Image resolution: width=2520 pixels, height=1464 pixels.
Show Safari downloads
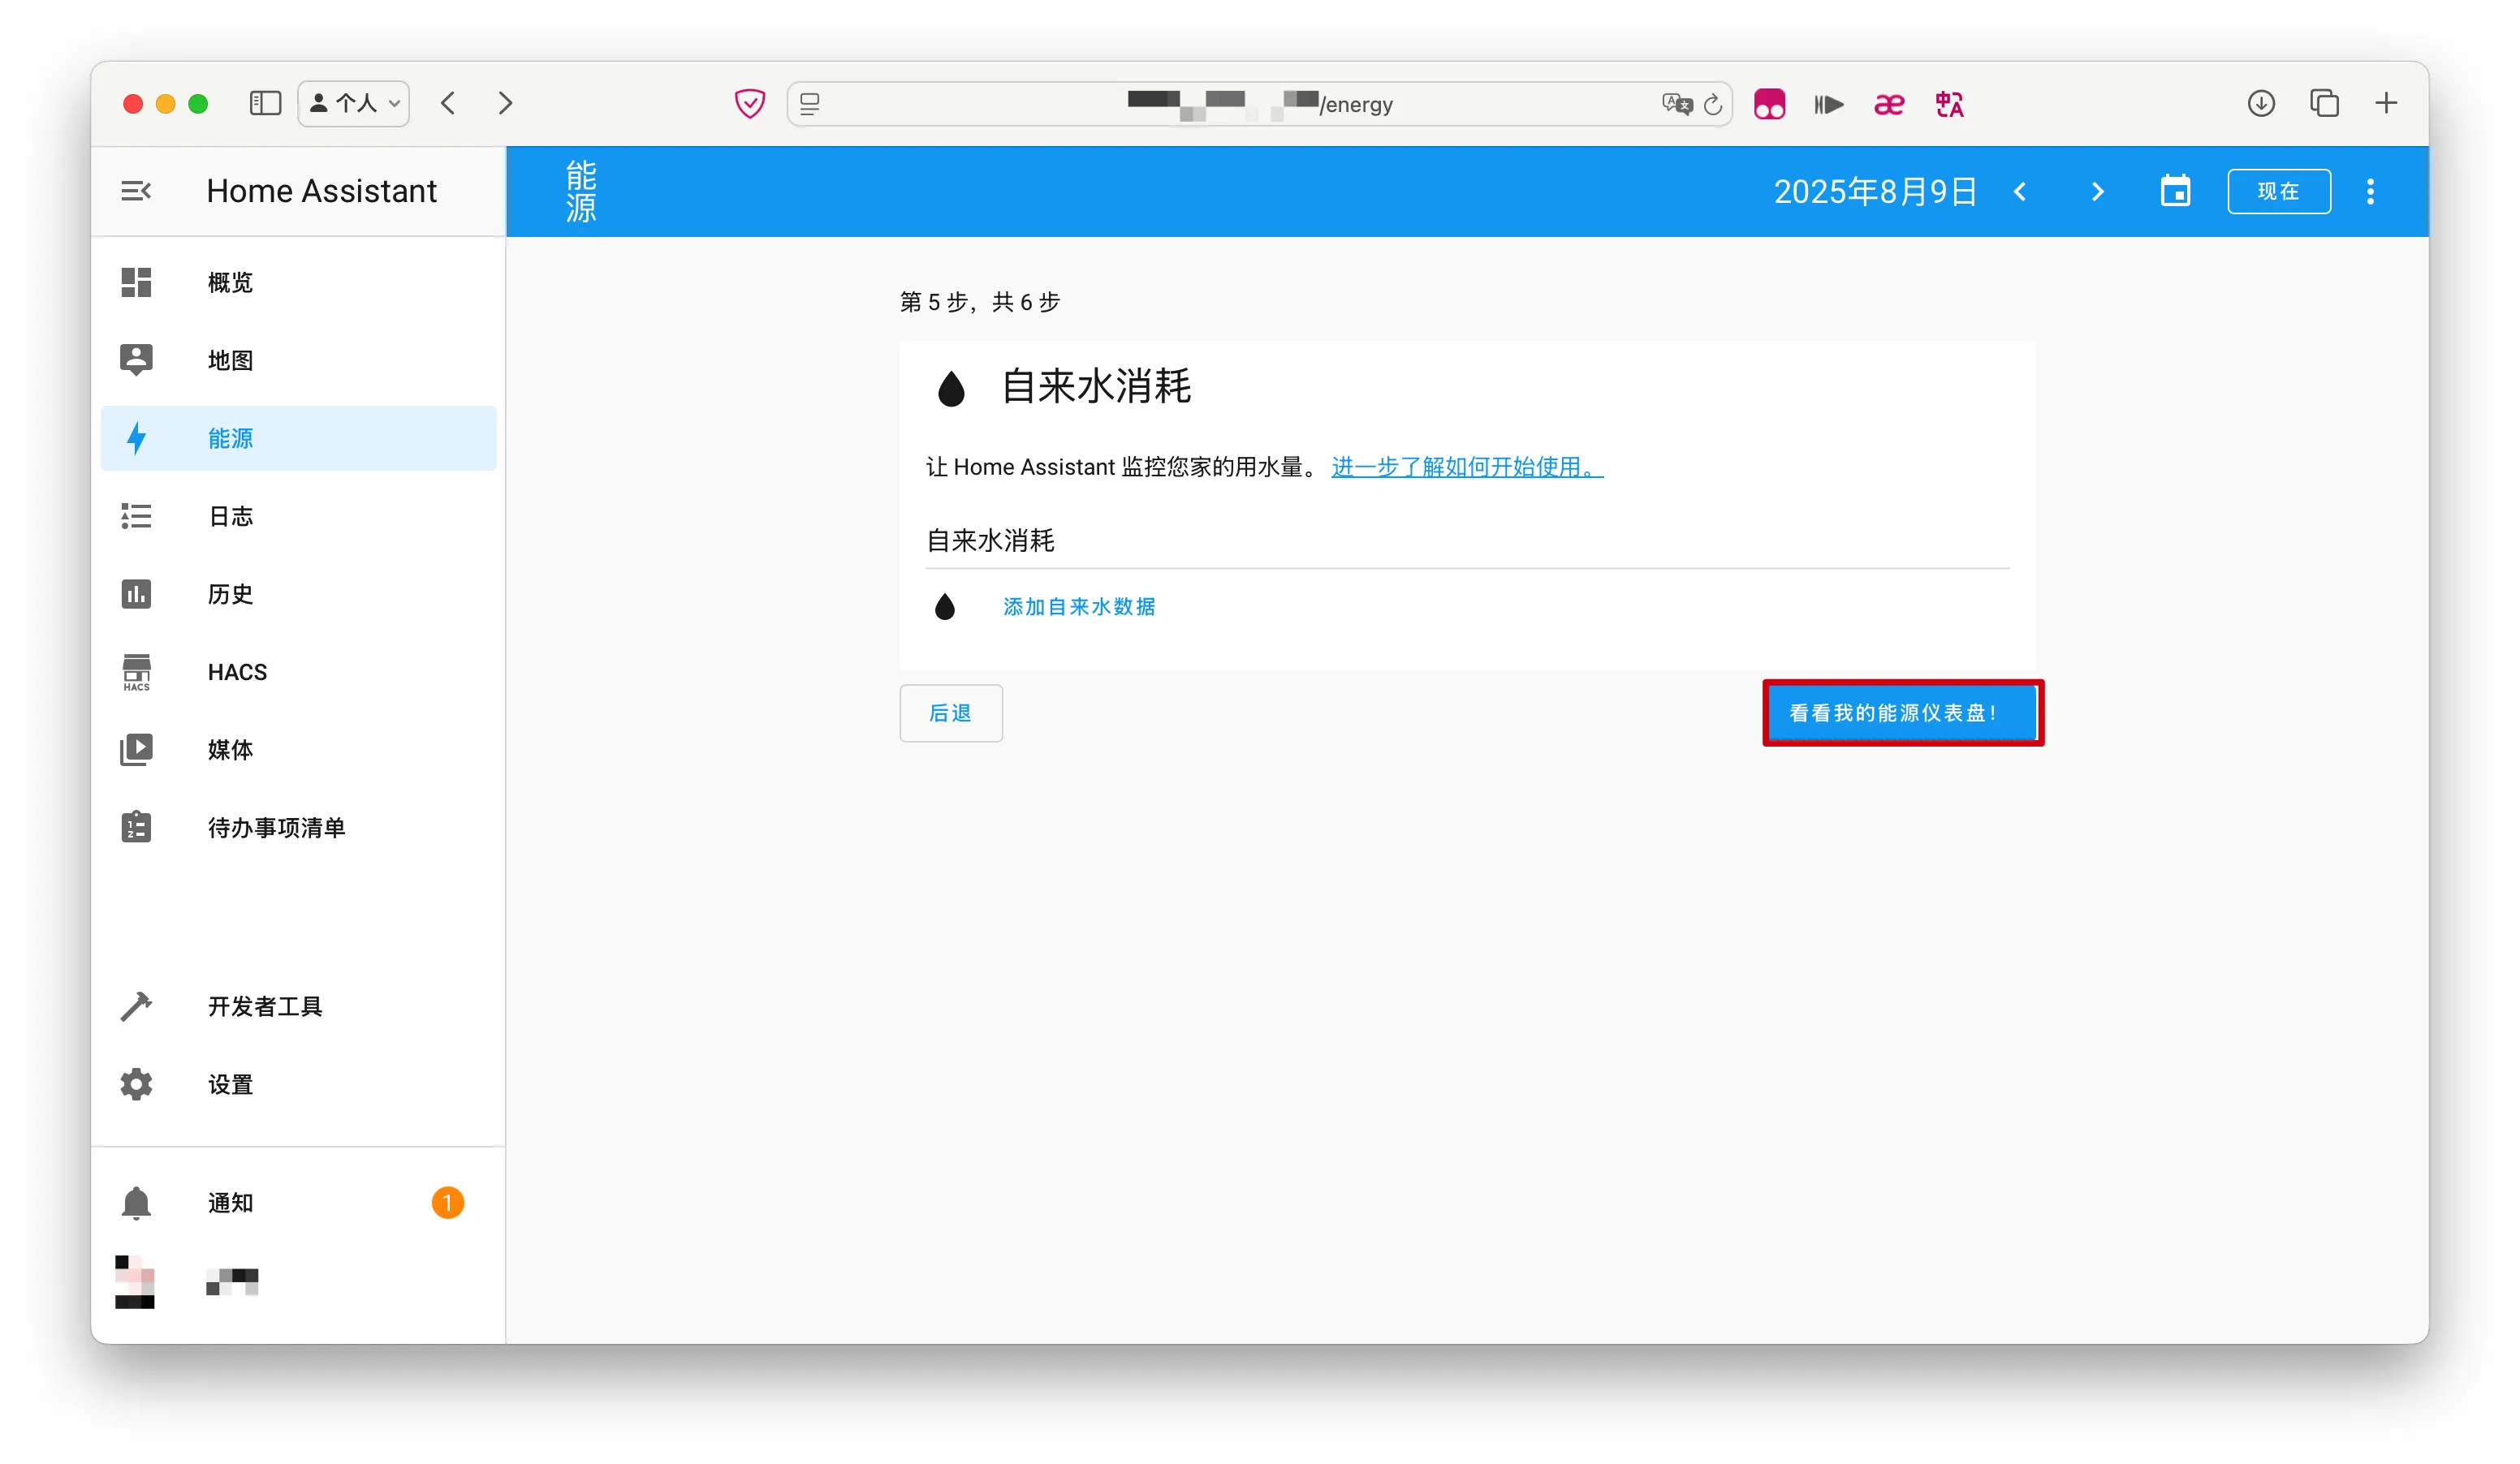[2261, 103]
